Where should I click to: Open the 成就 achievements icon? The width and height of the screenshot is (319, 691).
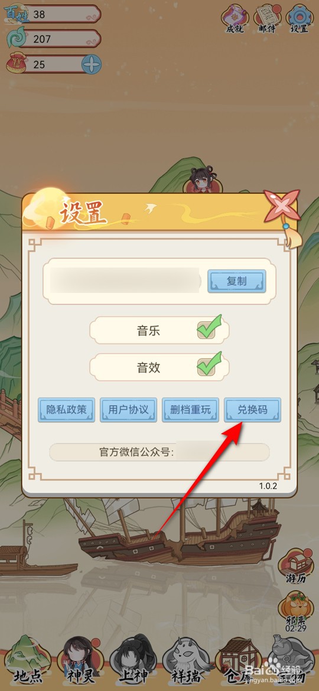[x=235, y=19]
